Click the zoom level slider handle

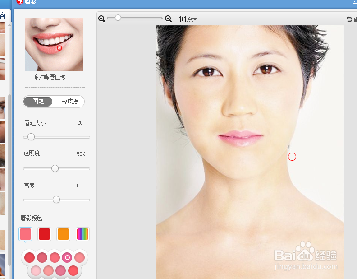(x=118, y=18)
